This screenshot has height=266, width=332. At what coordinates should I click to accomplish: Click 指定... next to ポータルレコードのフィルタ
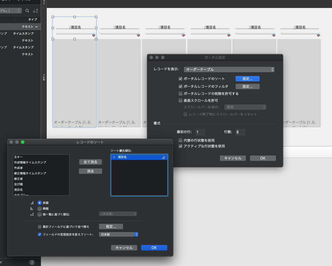[x=247, y=86]
